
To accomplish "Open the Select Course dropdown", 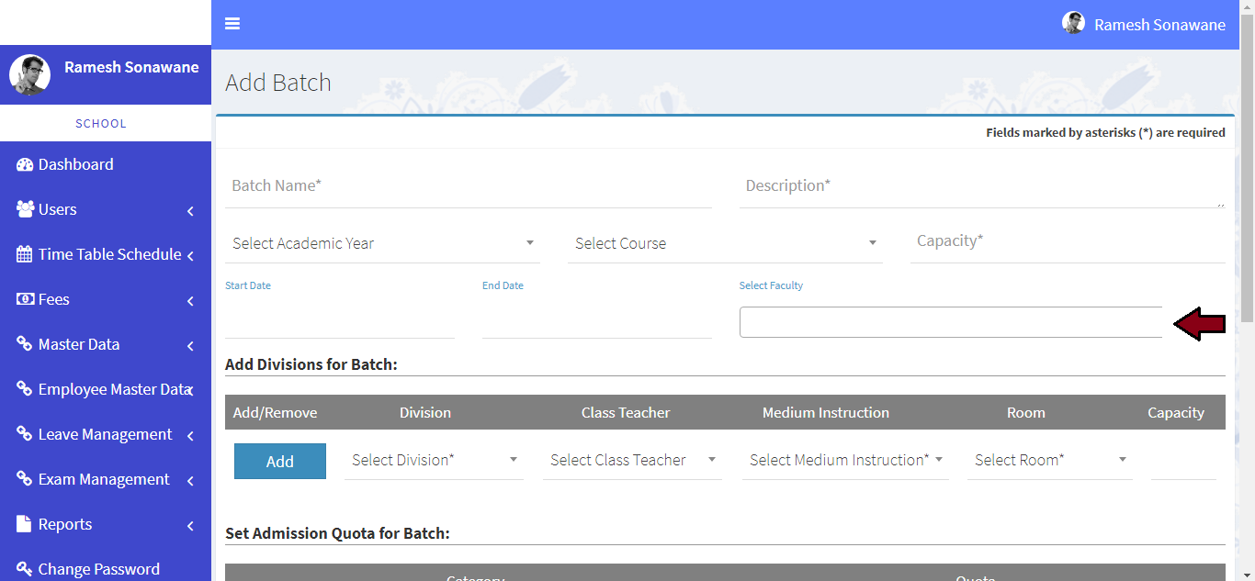I will (725, 243).
